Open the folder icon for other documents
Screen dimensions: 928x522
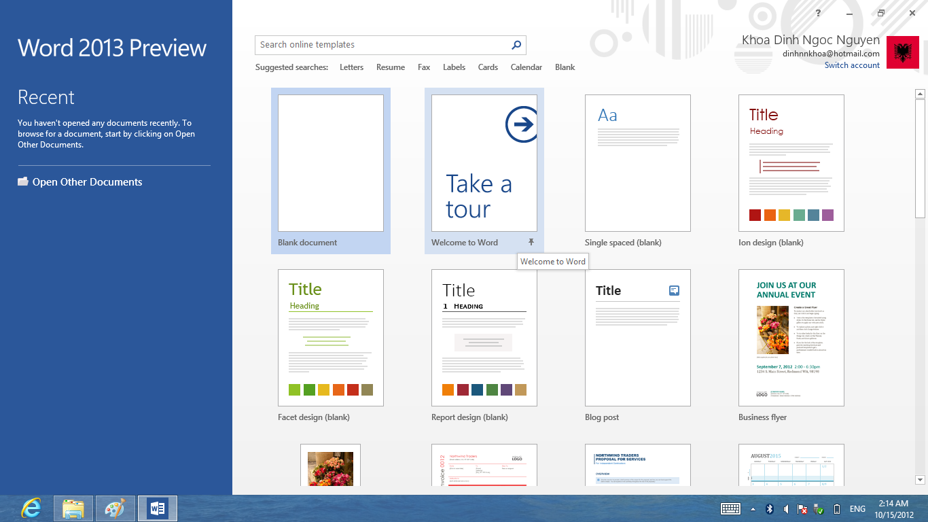tap(23, 181)
